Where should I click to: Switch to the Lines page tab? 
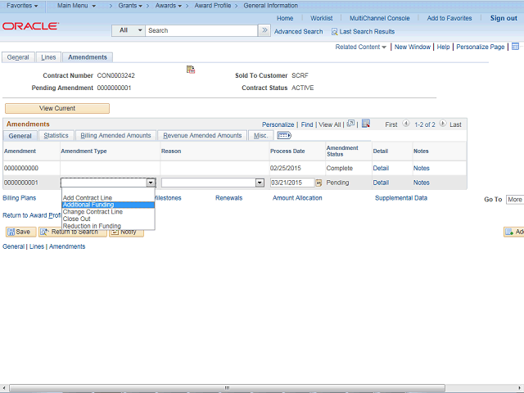[x=48, y=57]
